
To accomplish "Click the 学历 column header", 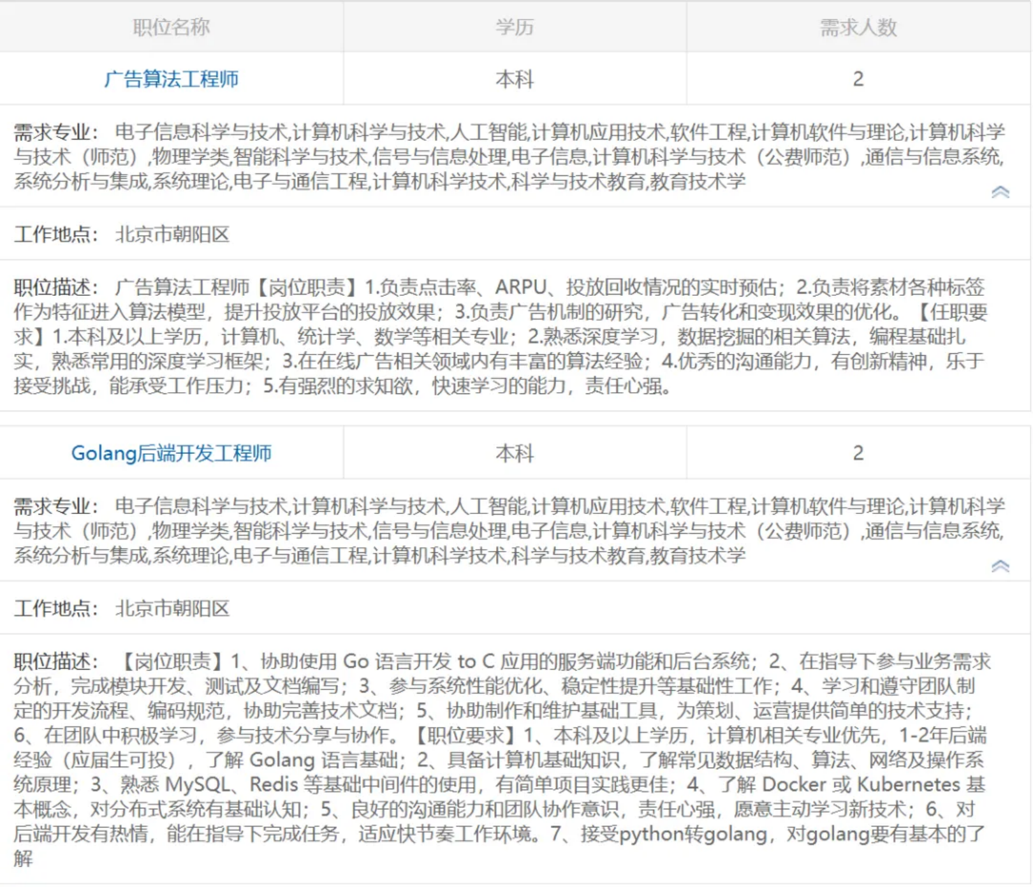I will (x=515, y=27).
